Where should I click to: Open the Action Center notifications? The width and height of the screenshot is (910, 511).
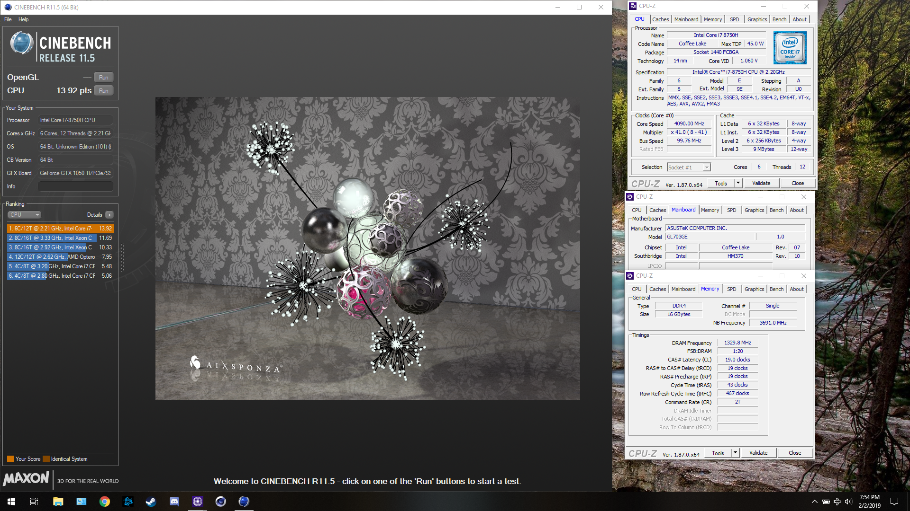[x=894, y=502]
